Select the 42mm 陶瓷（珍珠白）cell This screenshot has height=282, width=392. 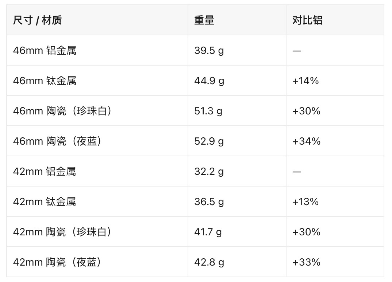[x=62, y=232]
